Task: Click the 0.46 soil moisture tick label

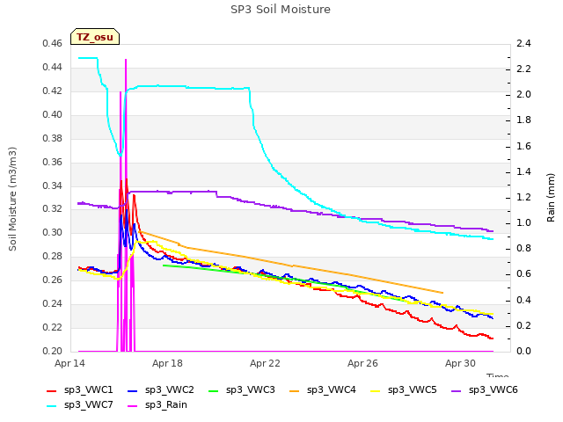Action: point(52,44)
